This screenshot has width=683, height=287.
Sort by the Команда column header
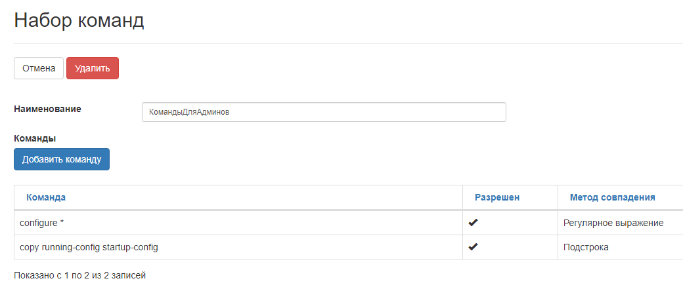[x=46, y=197]
